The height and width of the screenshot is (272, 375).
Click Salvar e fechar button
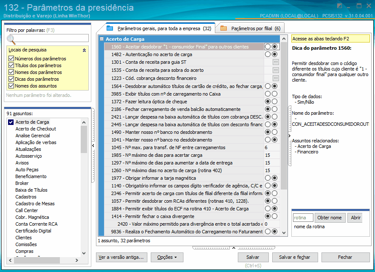[x=295, y=257]
